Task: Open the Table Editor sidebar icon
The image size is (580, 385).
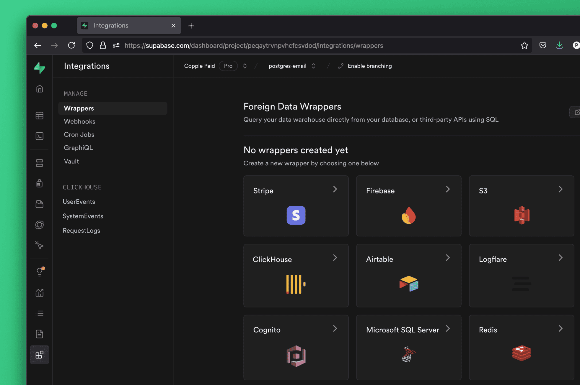Action: [x=40, y=116]
